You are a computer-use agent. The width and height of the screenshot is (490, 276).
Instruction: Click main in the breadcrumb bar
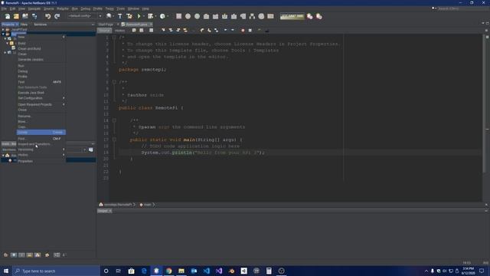pyautogui.click(x=147, y=205)
